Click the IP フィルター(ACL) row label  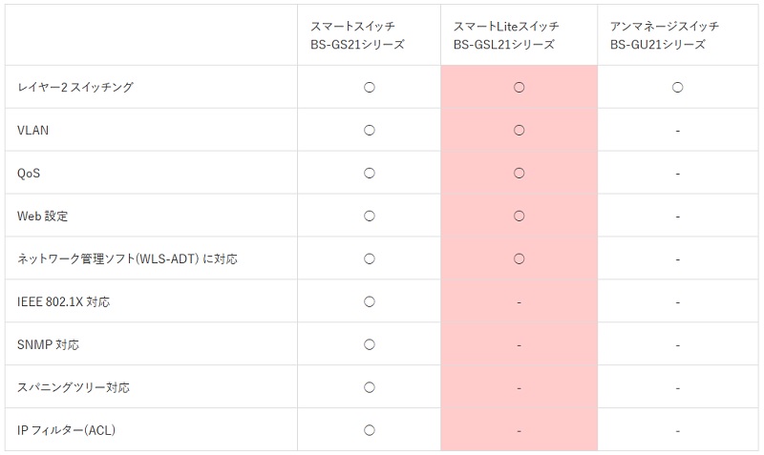(66, 430)
